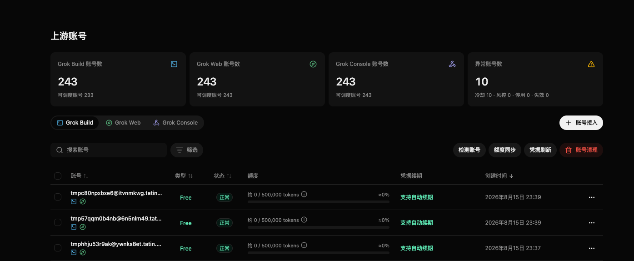
Task: Click 支持自动续期 link for tmp57qqm0b4nb
Action: coord(417,223)
